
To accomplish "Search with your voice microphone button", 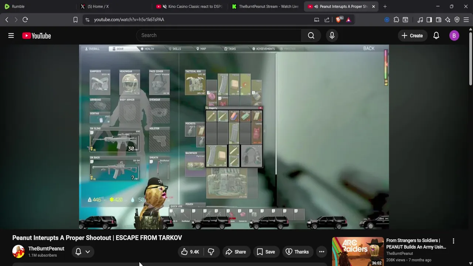I will [x=332, y=35].
